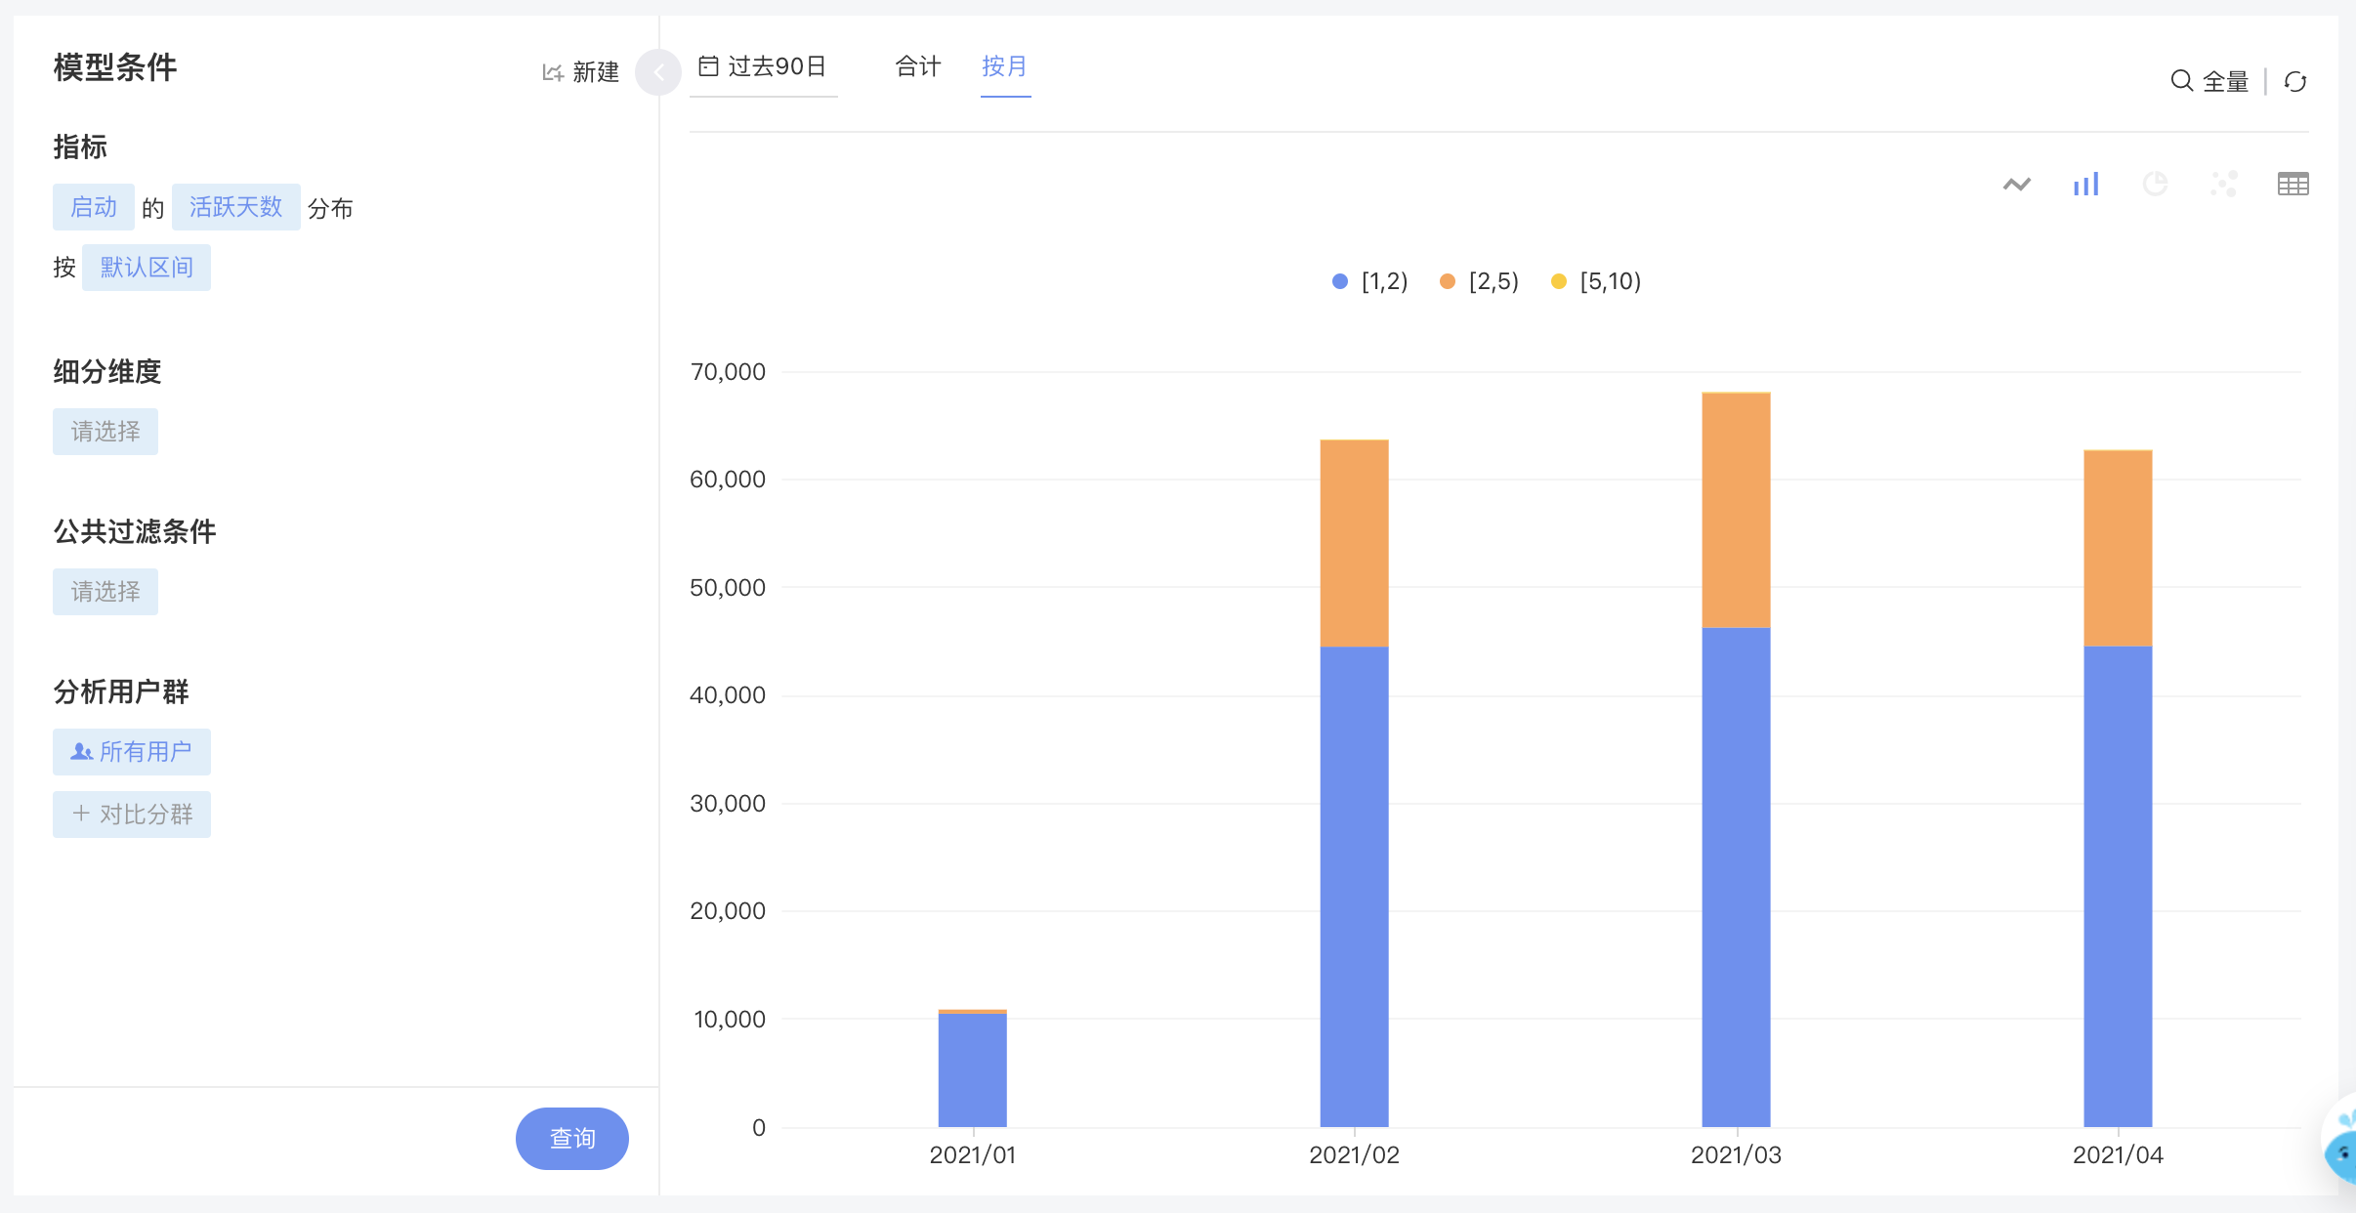Switch to the 合计 tab
The width and height of the screenshot is (2356, 1213).
point(918,66)
